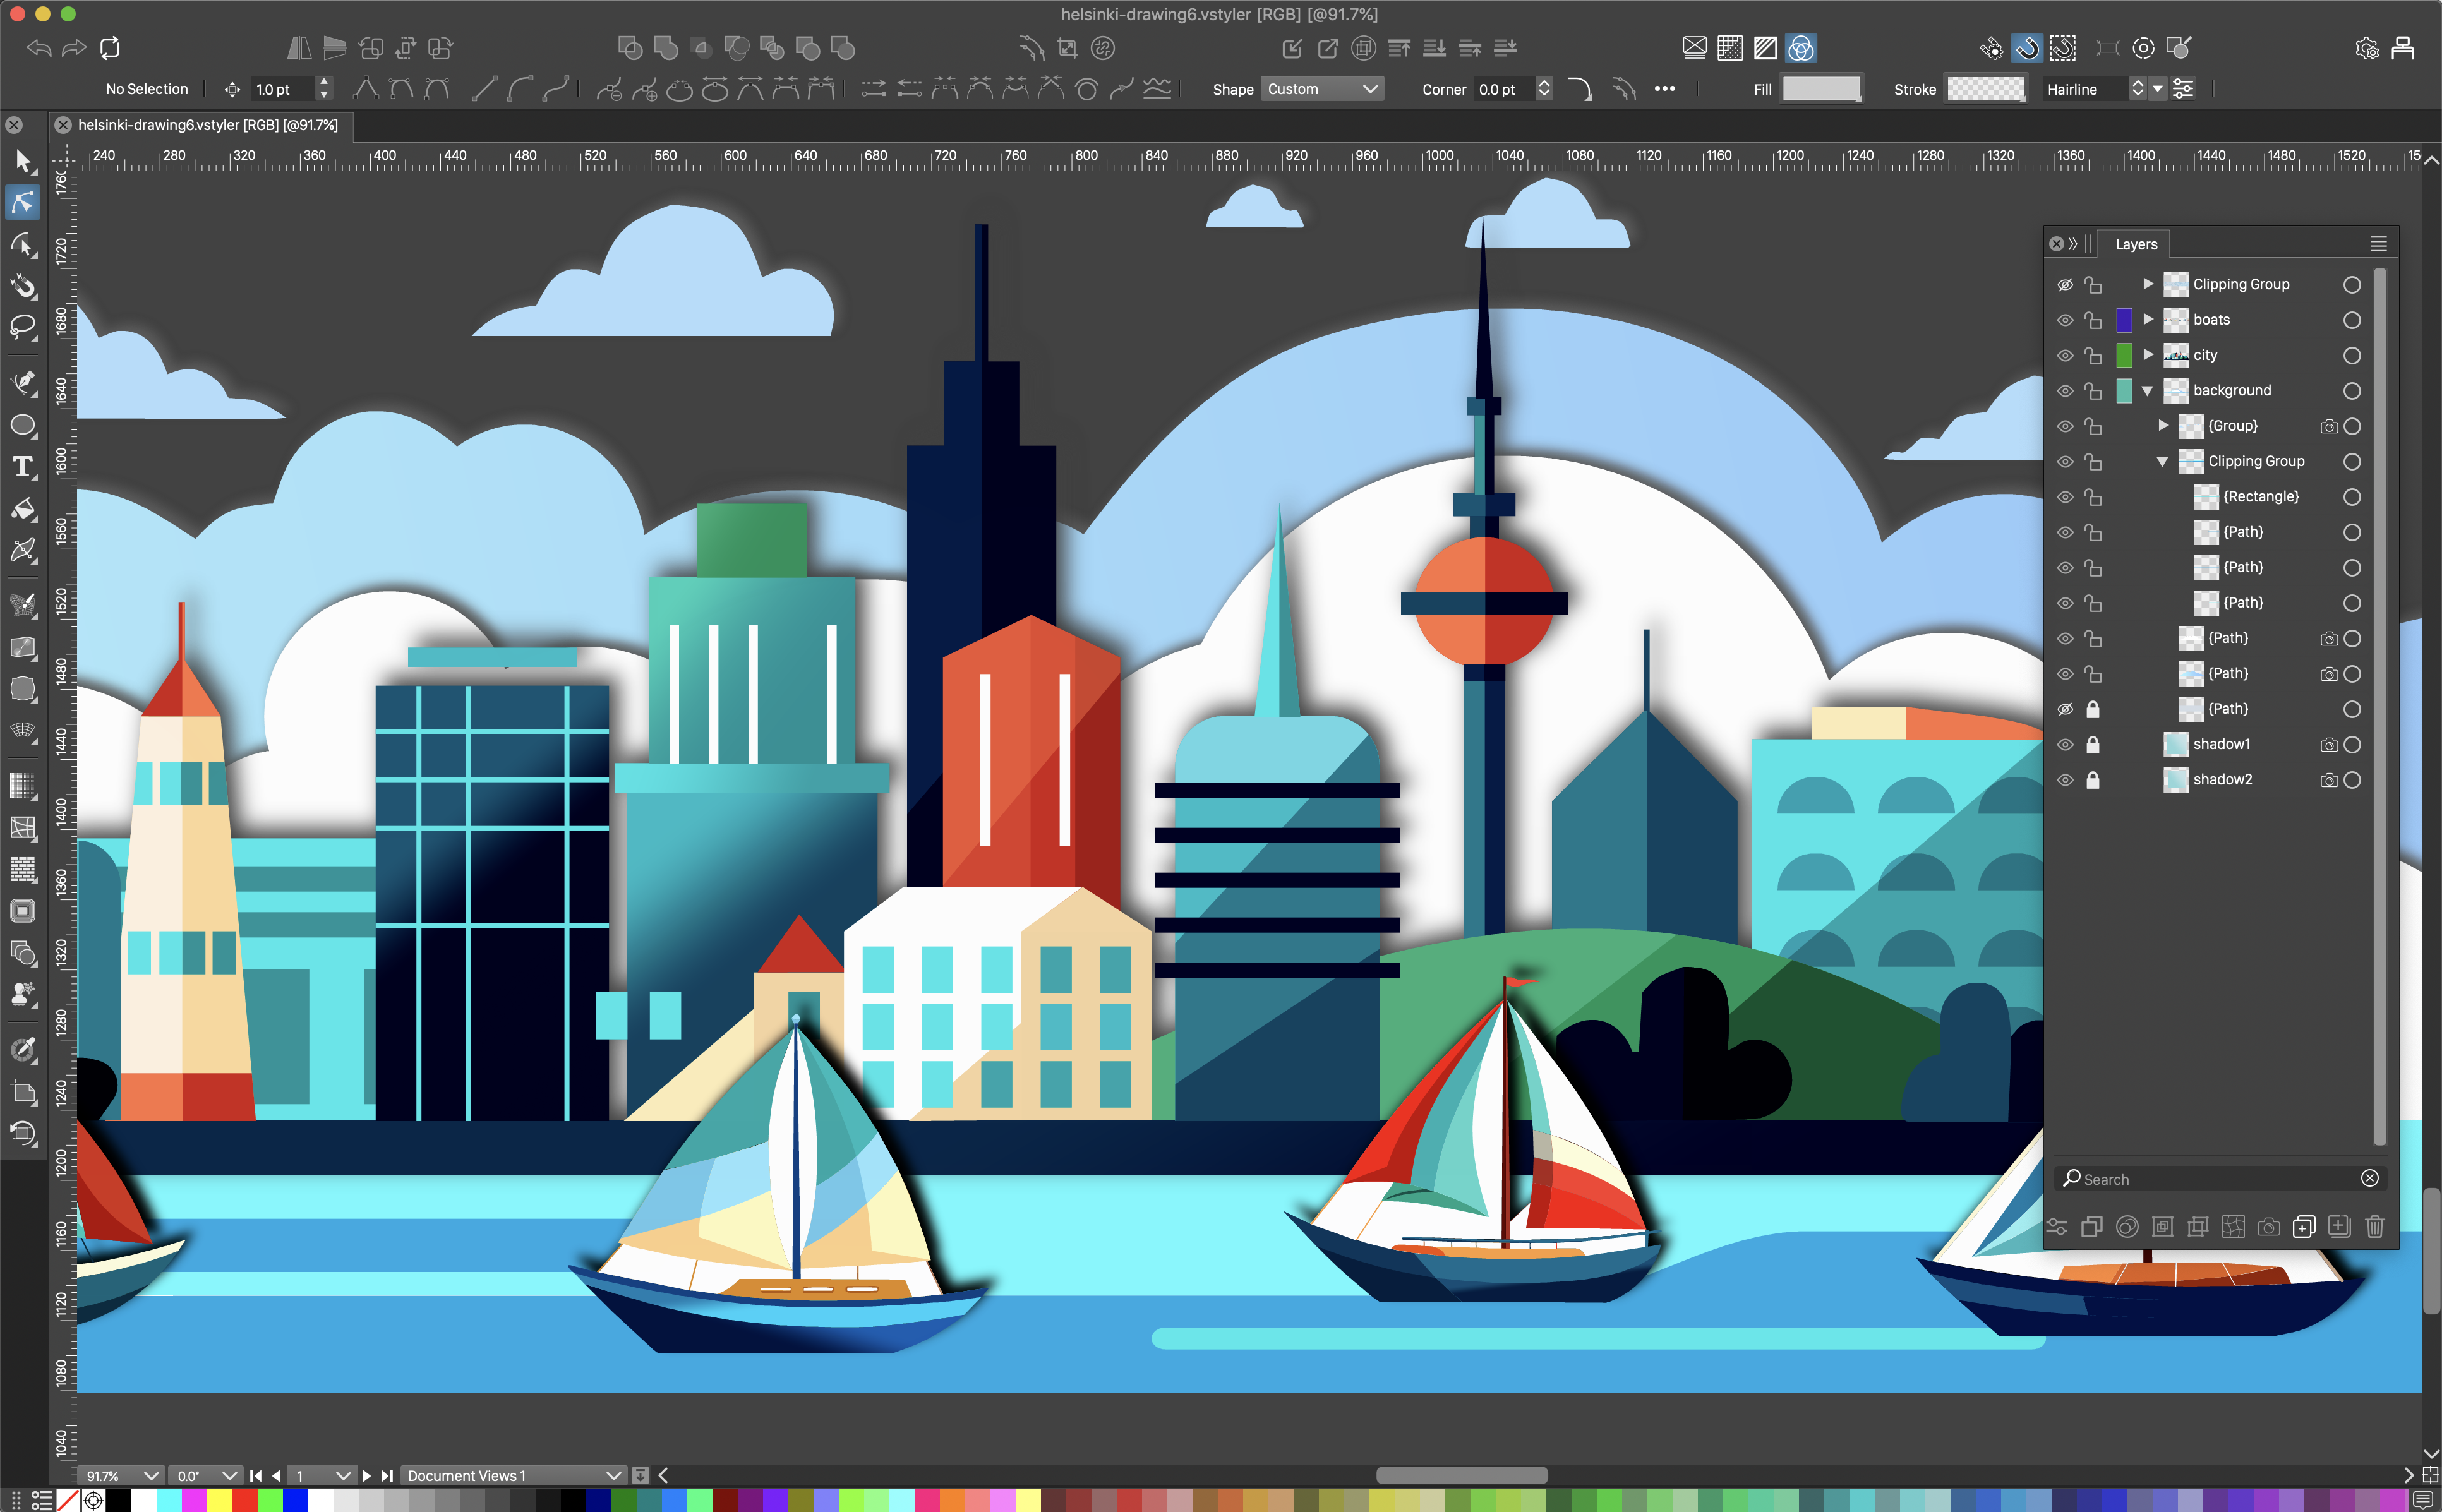Open the color wheel overlap icon
This screenshot has height=1512, width=2442.
1801,47
